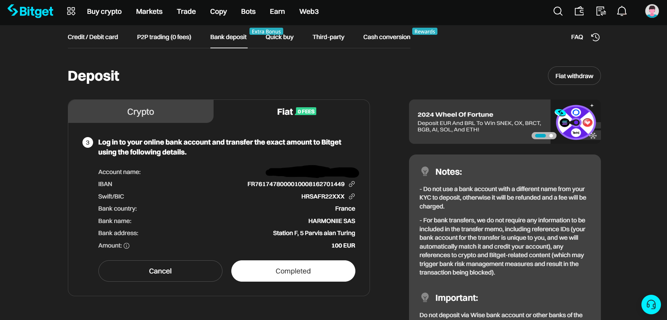The width and height of the screenshot is (667, 320).
Task: Open the Buy crypto menu
Action: [104, 11]
